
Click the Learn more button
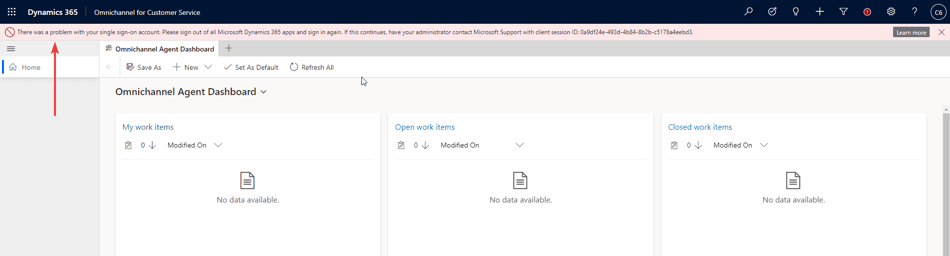pyautogui.click(x=911, y=32)
